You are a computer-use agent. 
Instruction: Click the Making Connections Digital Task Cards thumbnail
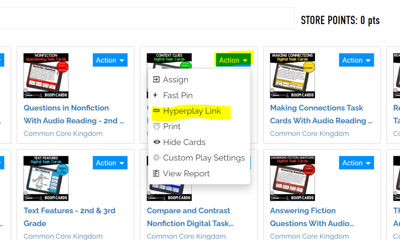tap(292, 75)
